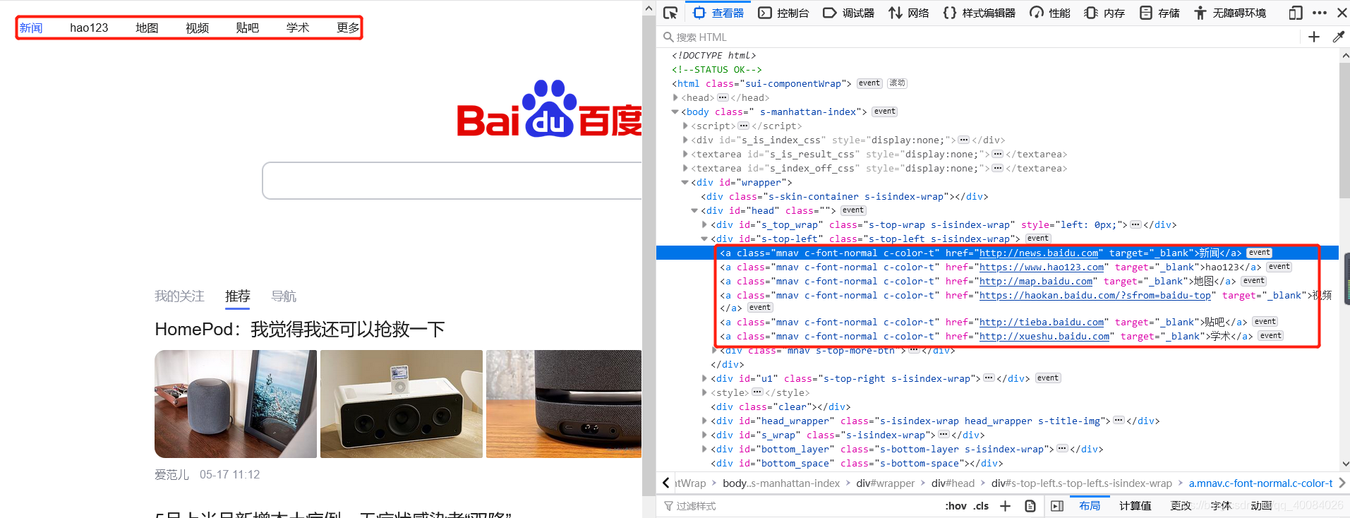Image resolution: width=1350 pixels, height=518 pixels.
Task: Collapse the div#s-top-left node
Action: (x=704, y=239)
